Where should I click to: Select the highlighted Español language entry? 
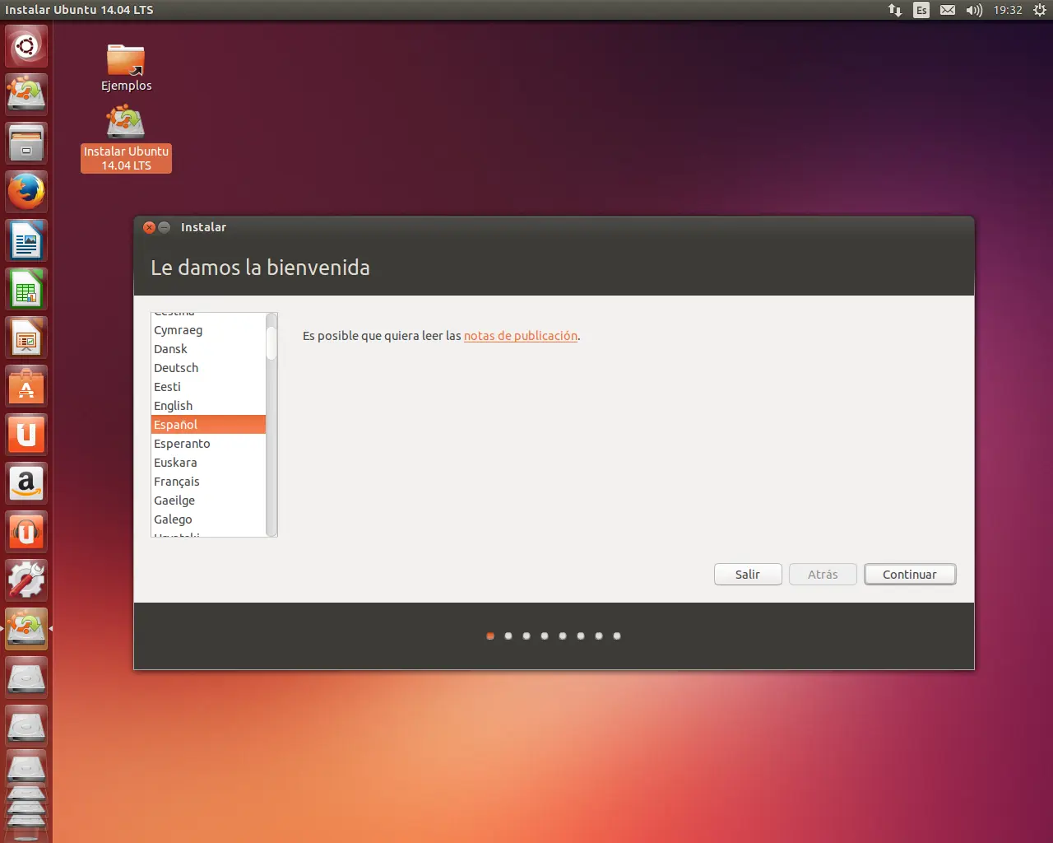209,425
